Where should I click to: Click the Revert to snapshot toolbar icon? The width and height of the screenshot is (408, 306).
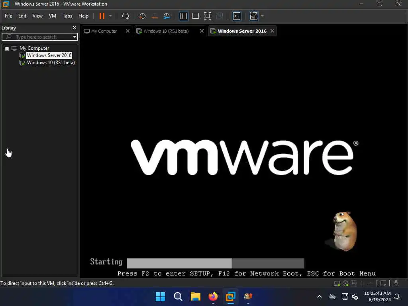tap(155, 16)
